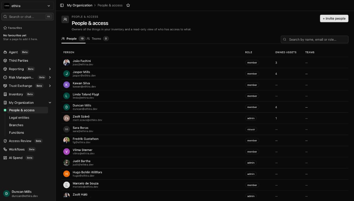Open the ethira workspace switcher dropdown

coord(28,6)
